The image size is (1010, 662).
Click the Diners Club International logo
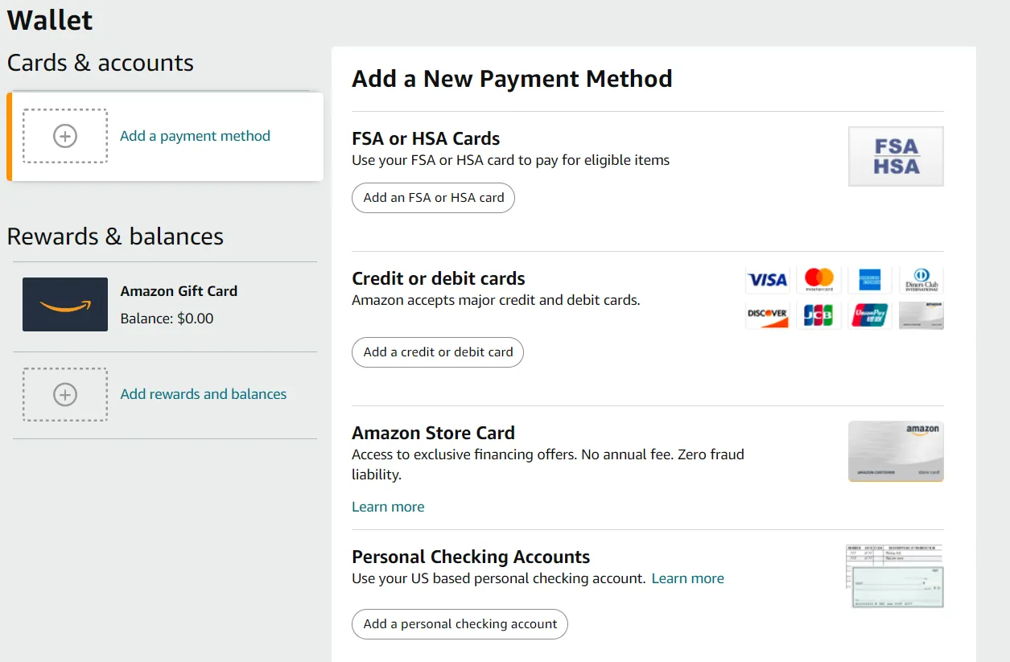pyautogui.click(x=921, y=280)
